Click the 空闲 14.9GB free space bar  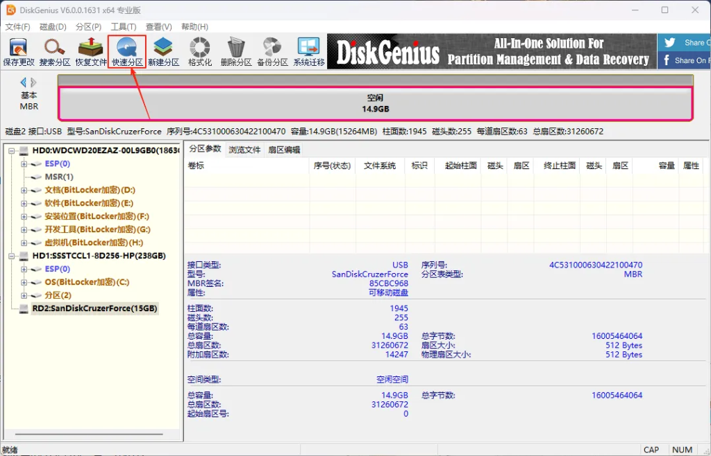click(375, 103)
